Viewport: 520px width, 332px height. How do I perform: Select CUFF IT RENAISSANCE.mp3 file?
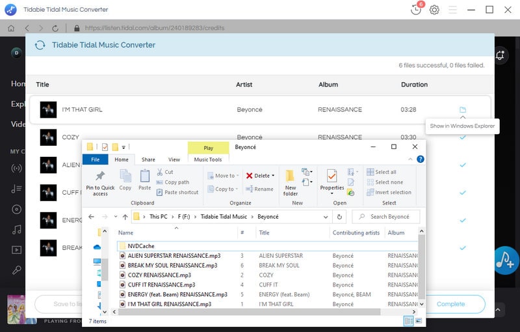(x=161, y=284)
